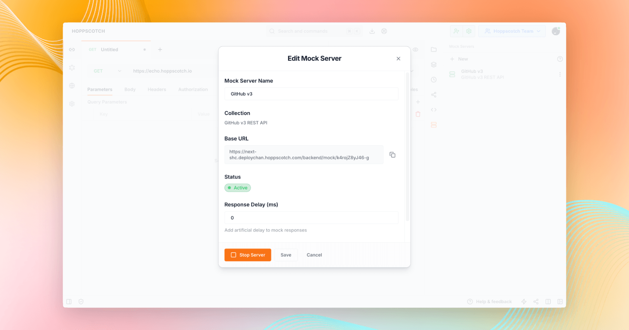
Task: Switch to the Headers tab
Action: (x=157, y=90)
